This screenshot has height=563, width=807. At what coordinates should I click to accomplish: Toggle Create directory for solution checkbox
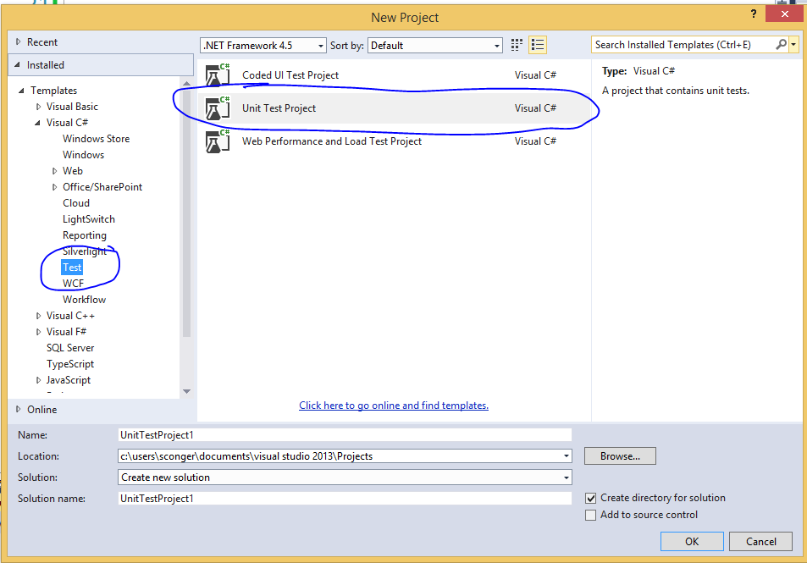pyautogui.click(x=590, y=498)
